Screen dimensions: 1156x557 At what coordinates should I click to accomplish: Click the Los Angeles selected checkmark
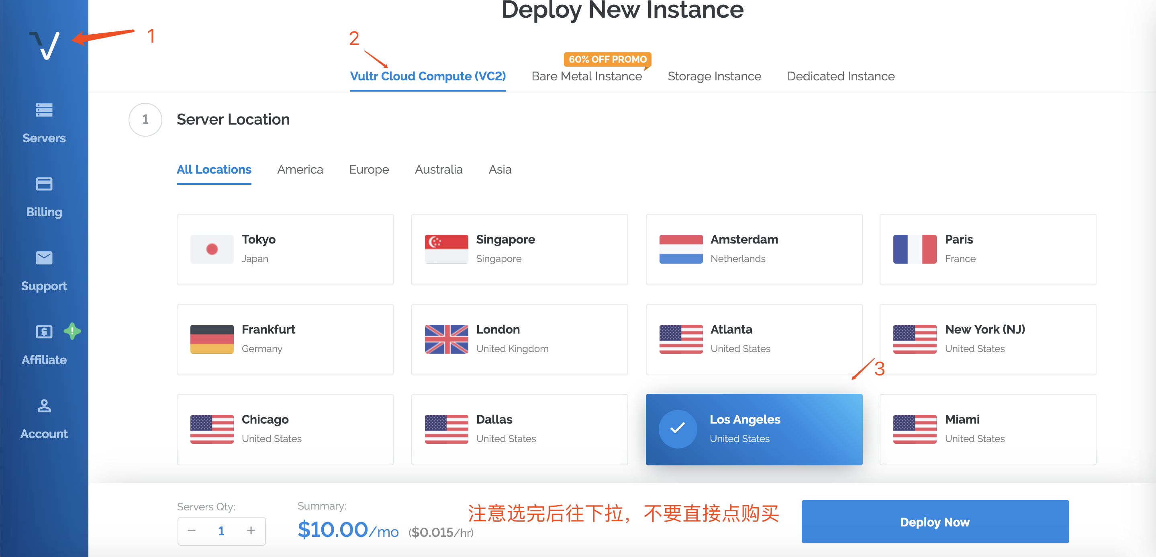pyautogui.click(x=677, y=429)
